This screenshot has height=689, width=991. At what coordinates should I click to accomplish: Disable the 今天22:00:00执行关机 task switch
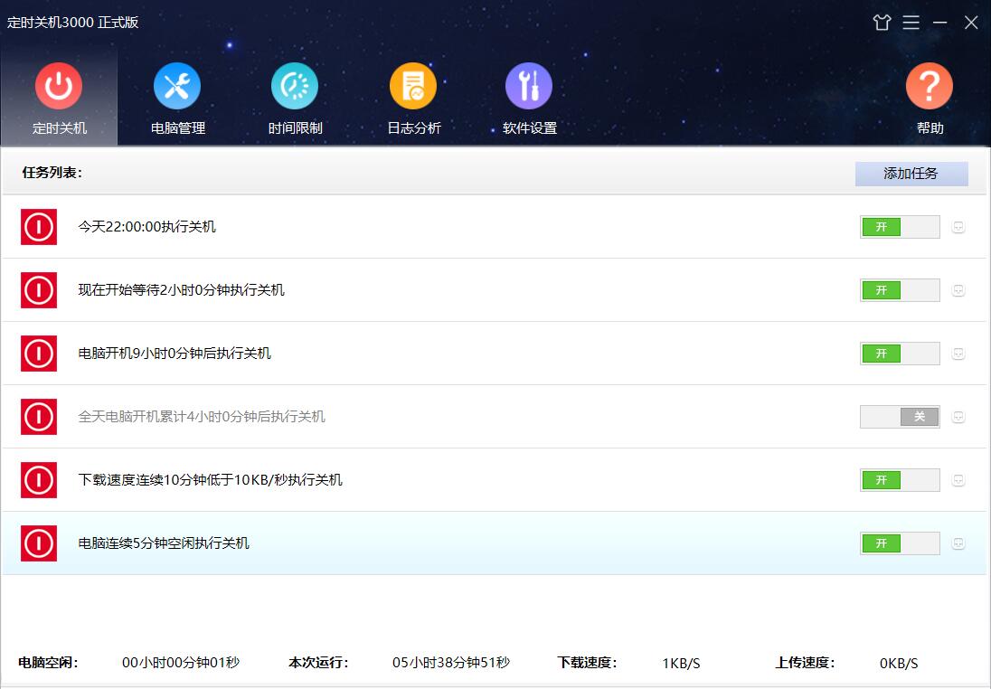899,227
